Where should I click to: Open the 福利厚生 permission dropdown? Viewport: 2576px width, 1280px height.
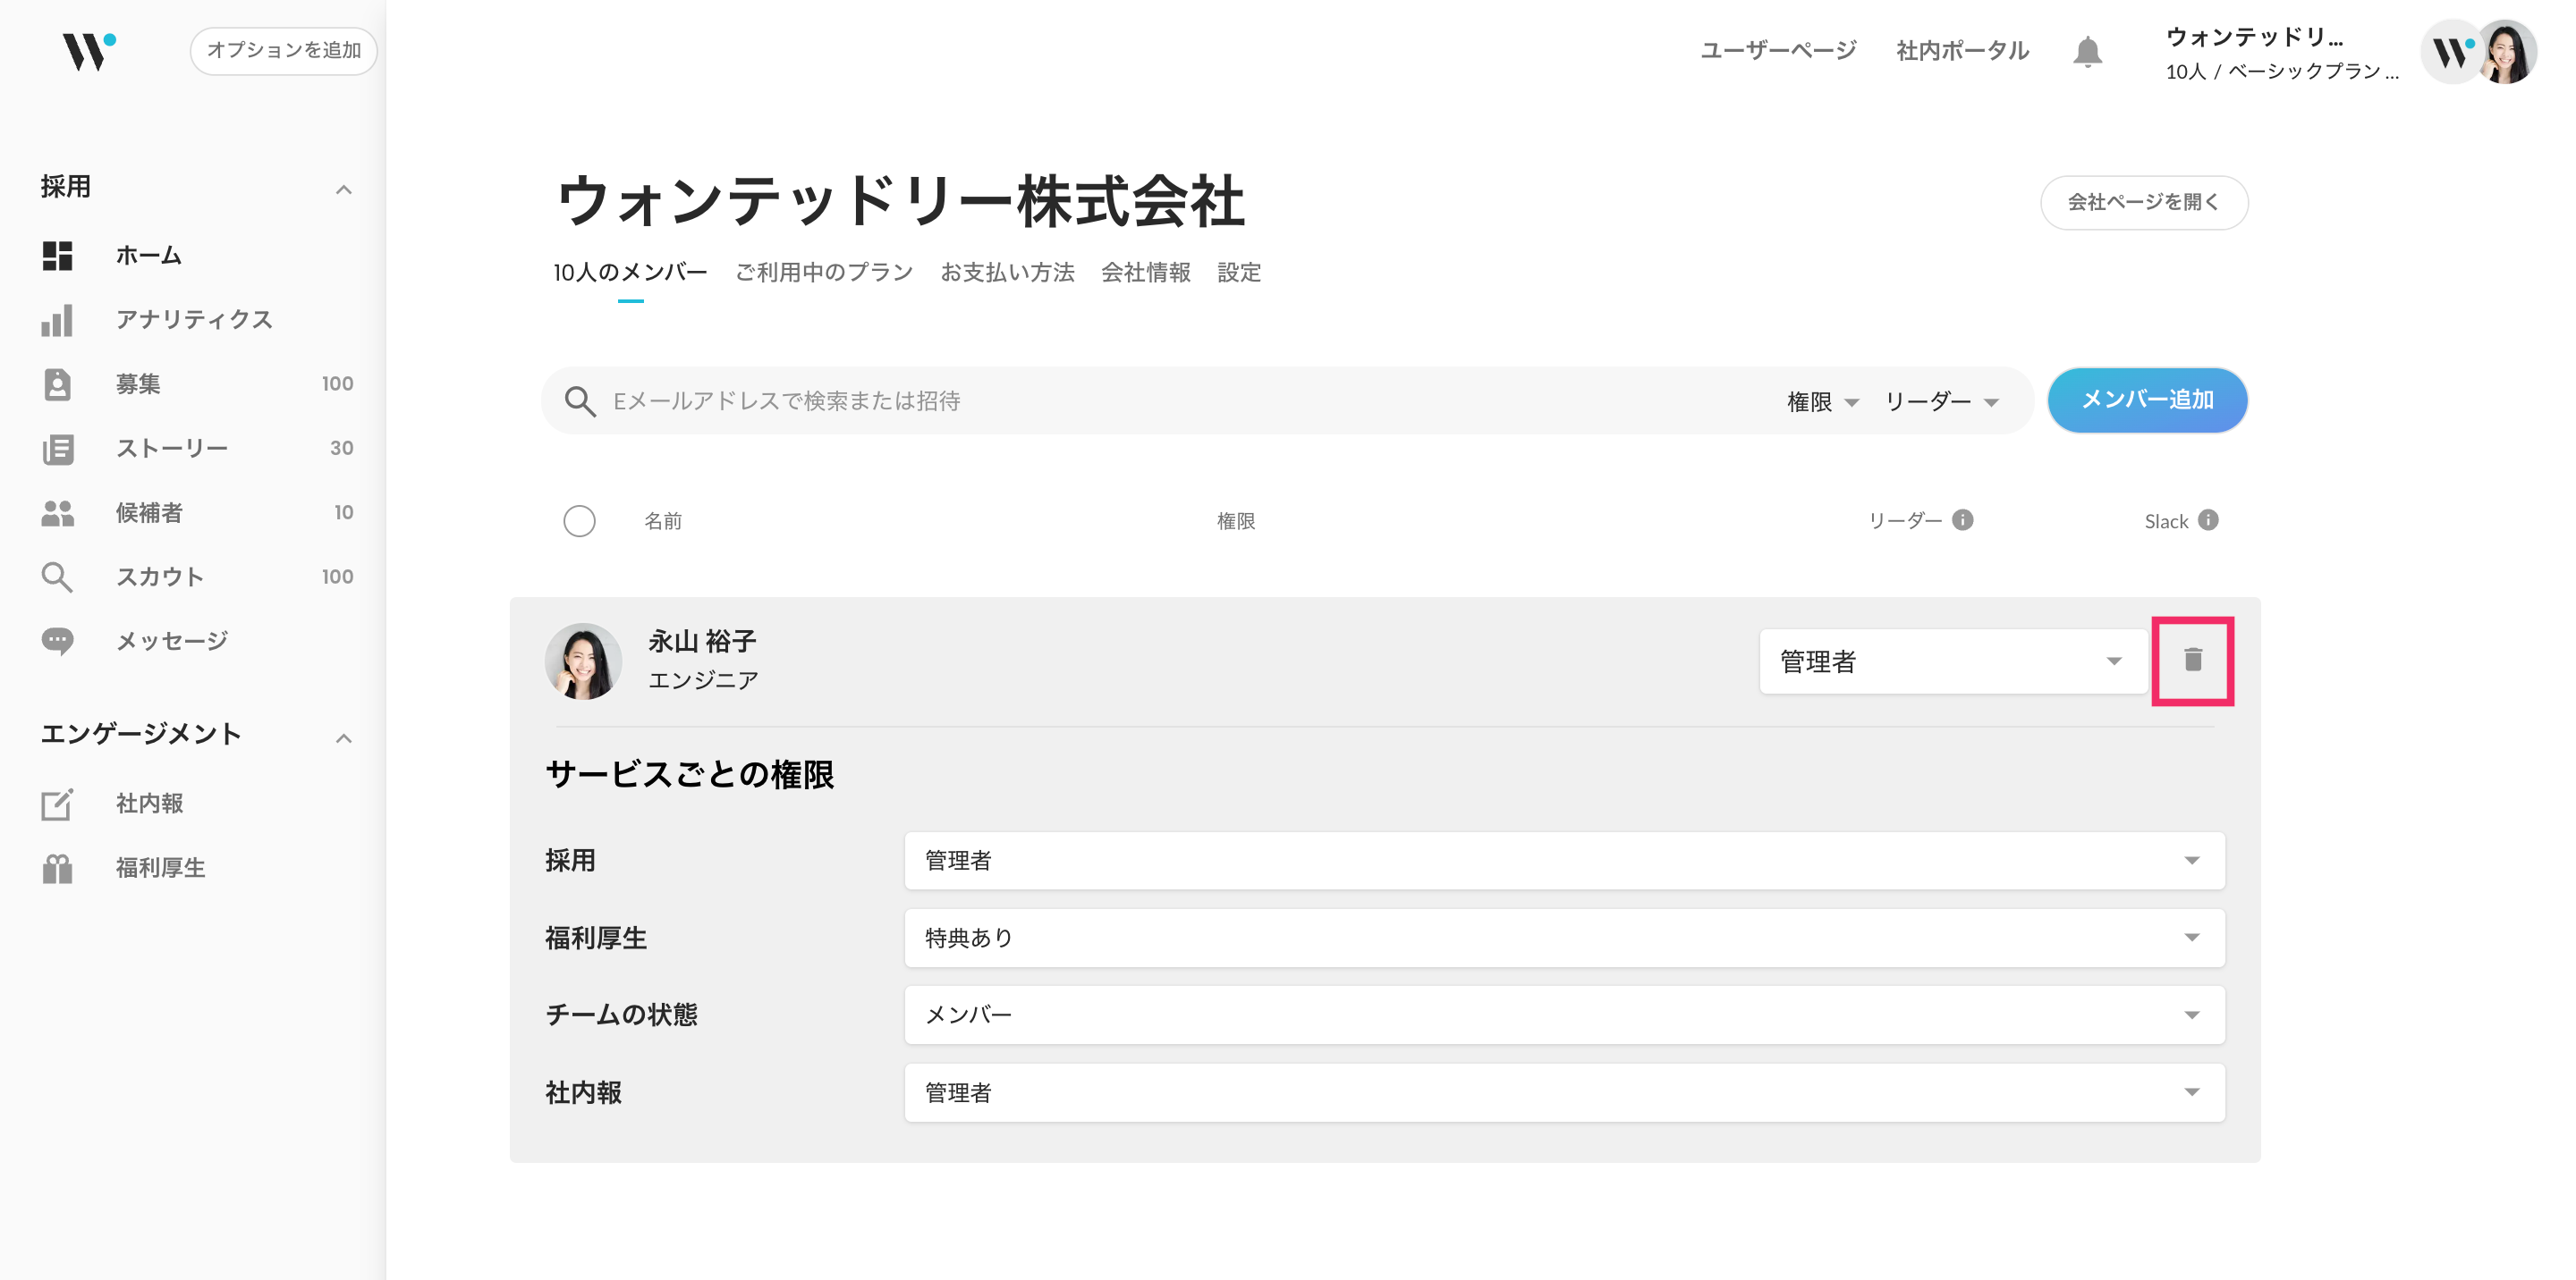[1564, 938]
